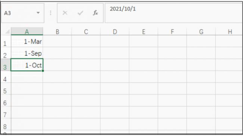Select column H header
The height and width of the screenshot is (136, 243).
click(x=230, y=31)
